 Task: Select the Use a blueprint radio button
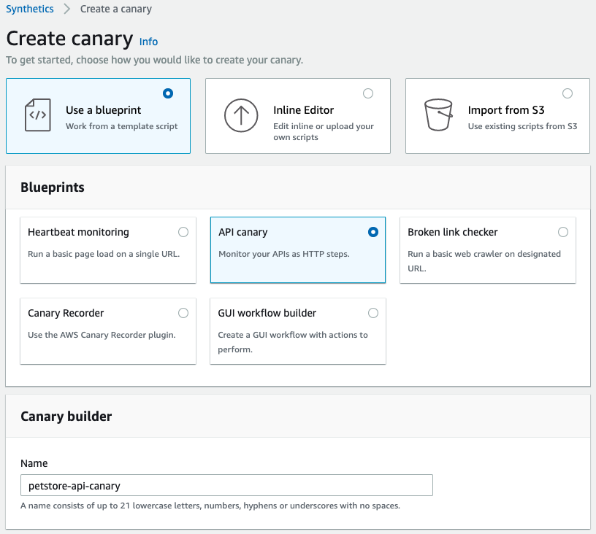pyautogui.click(x=167, y=93)
